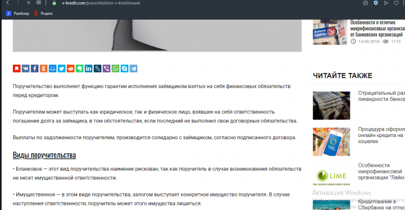Image resolution: width=405 pixels, height=210 pixels.
Task: Click the green padlock security icon
Action: tap(54, 3)
